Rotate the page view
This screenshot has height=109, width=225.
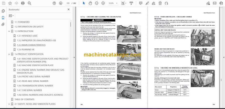(x=166, y=3)
